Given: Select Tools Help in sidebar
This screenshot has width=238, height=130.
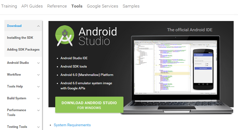Looking at the screenshot, I should coord(15,86).
